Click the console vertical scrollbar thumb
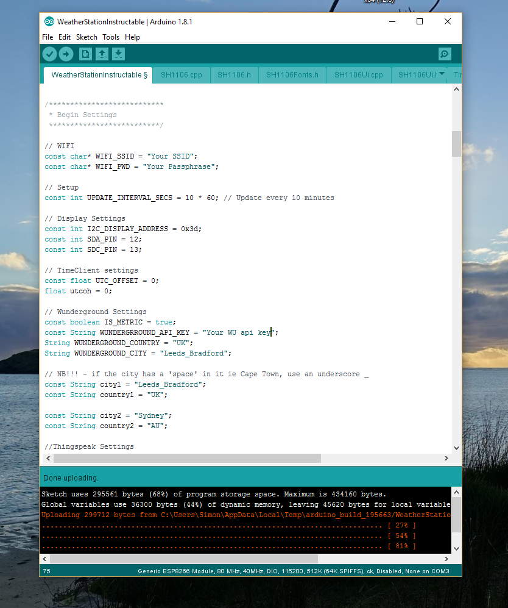508x608 pixels. click(x=456, y=515)
